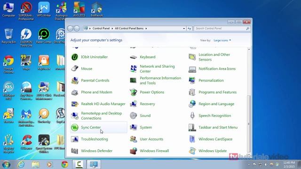Open the System icon
Viewport: 301px width, 169px height.
pos(134,127)
